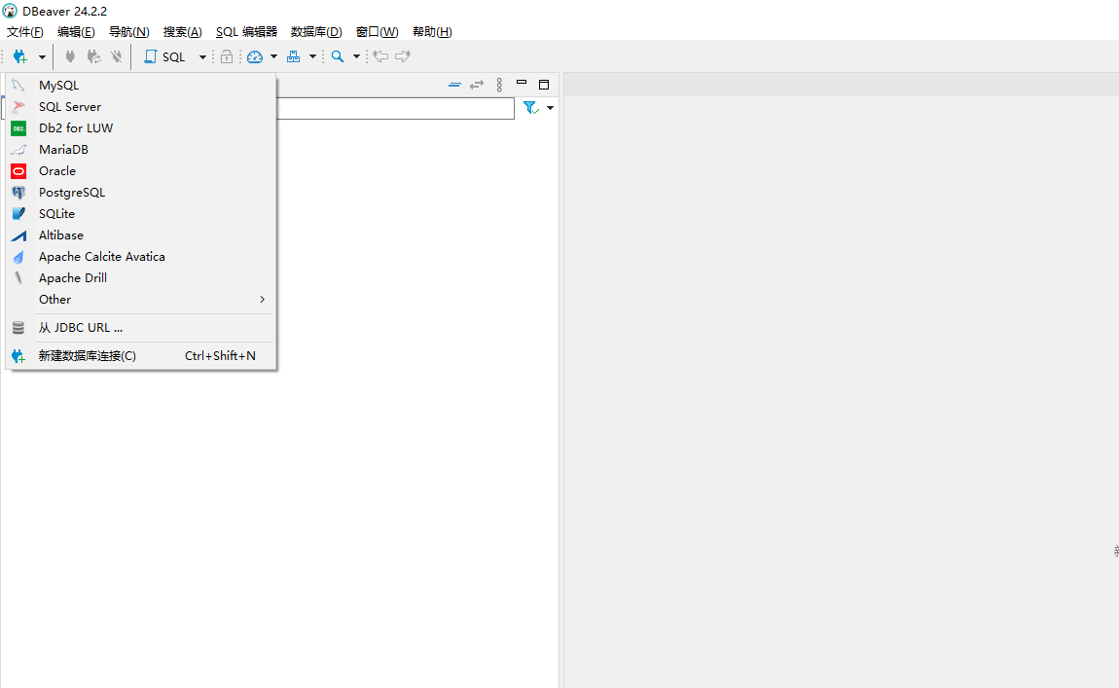Open the filter options dropdown

[x=550, y=108]
